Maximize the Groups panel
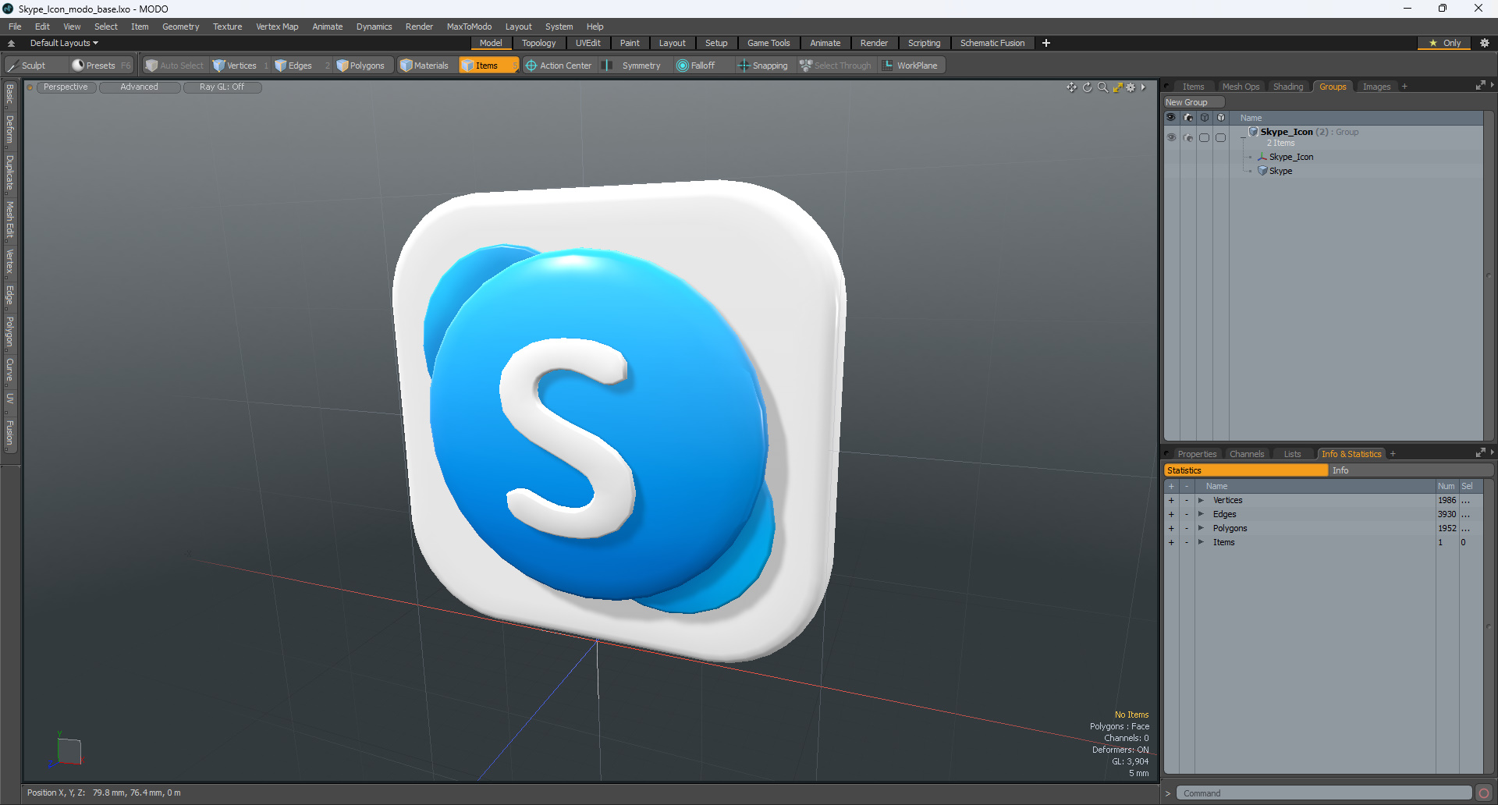The image size is (1498, 805). click(x=1480, y=86)
